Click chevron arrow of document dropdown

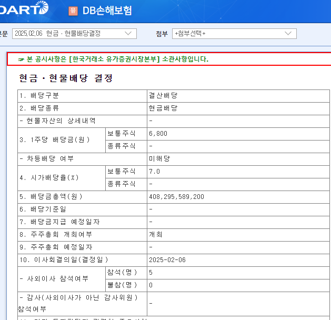pyautogui.click(x=128, y=33)
